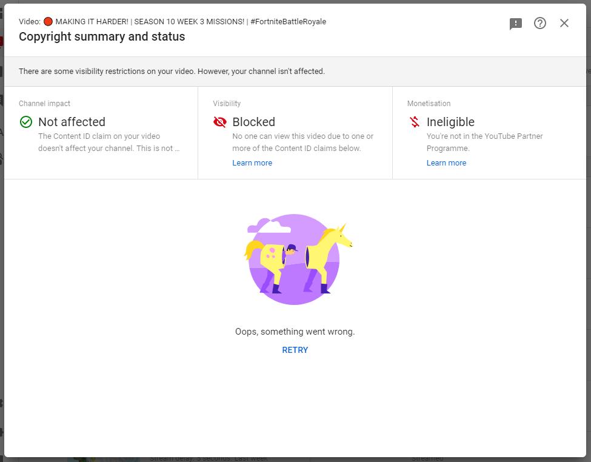Image resolution: width=591 pixels, height=462 pixels.
Task: Open Learn more under Ineligible monetisation
Action: coord(446,163)
